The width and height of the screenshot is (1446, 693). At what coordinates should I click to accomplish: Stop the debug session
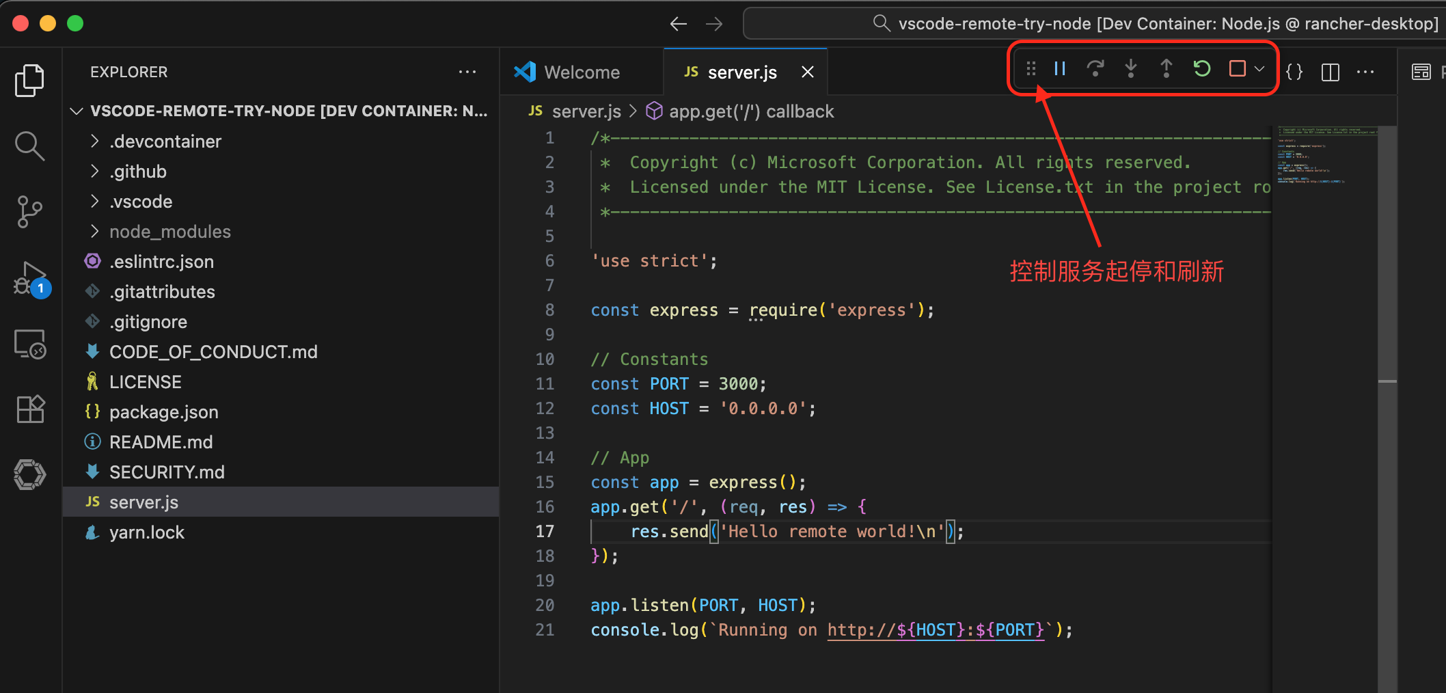(x=1237, y=69)
